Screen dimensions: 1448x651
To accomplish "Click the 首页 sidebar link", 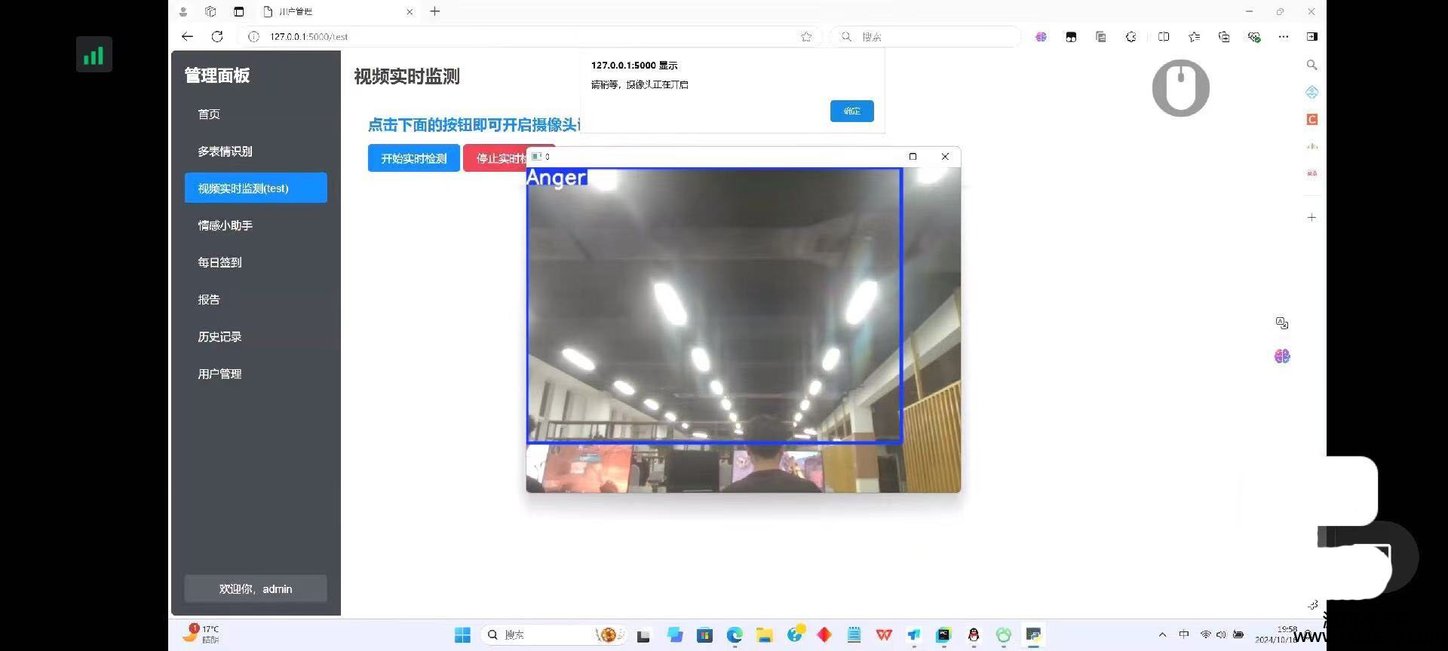I will pyautogui.click(x=209, y=115).
